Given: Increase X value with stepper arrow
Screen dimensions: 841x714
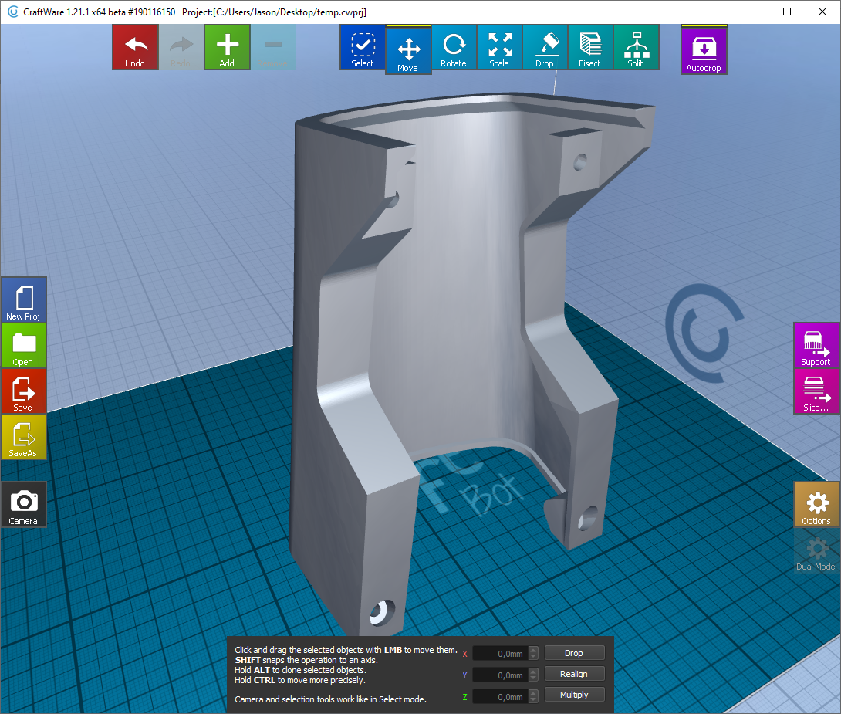Looking at the screenshot, I should 533,650.
